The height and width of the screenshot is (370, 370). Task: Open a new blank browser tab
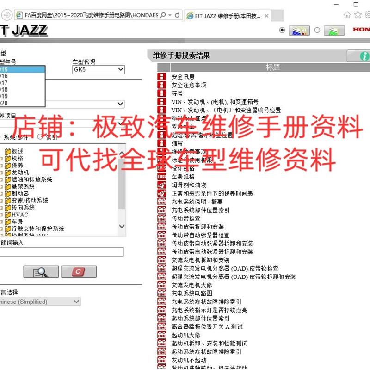pyautogui.click(x=277, y=16)
